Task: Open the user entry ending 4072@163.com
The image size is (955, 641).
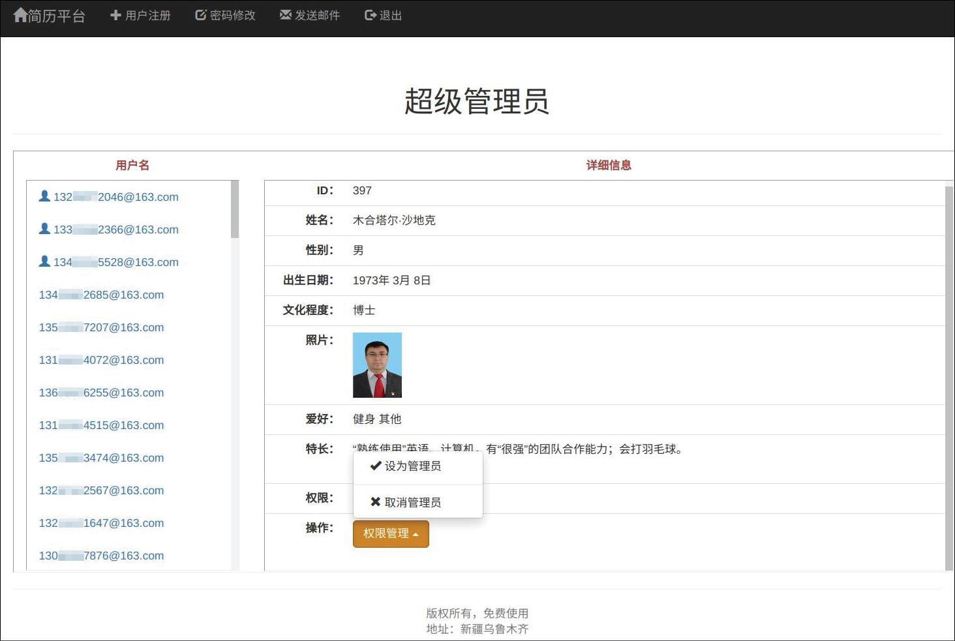Action: [x=101, y=360]
